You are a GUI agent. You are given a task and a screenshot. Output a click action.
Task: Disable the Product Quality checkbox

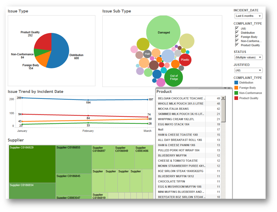237,45
